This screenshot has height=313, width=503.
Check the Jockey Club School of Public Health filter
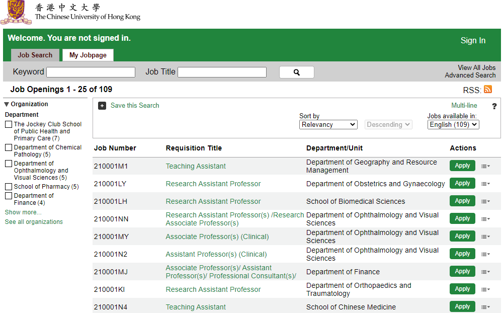coord(9,124)
